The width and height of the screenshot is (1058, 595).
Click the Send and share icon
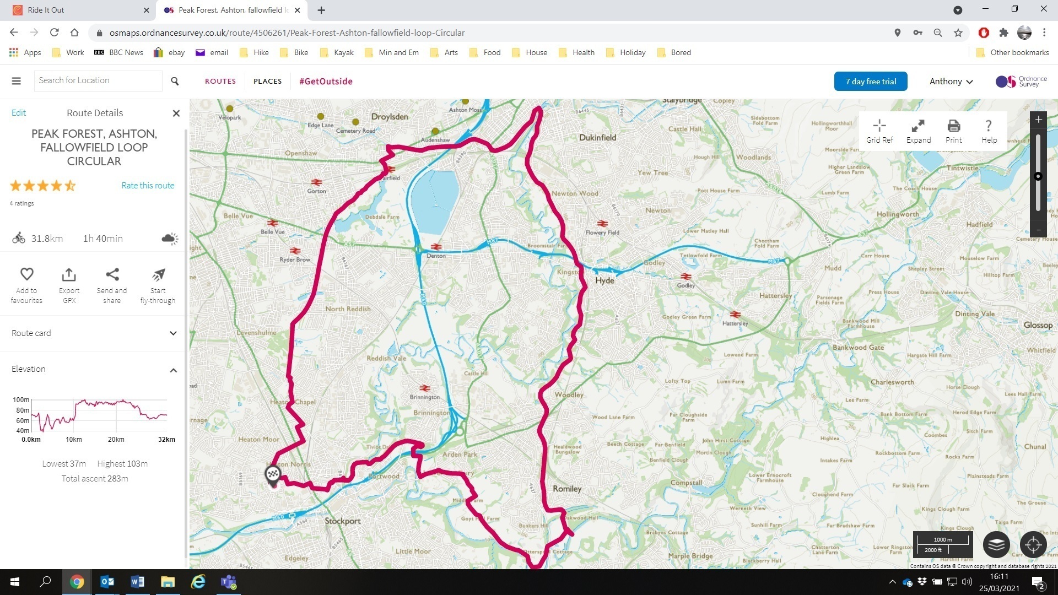coord(112,274)
